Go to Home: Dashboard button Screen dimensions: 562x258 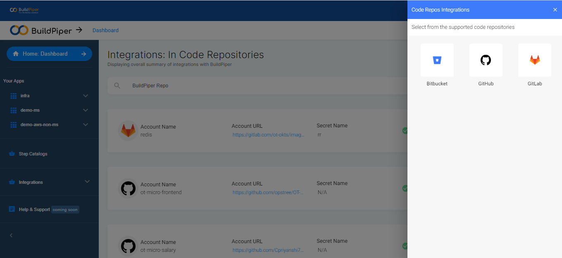click(x=49, y=54)
